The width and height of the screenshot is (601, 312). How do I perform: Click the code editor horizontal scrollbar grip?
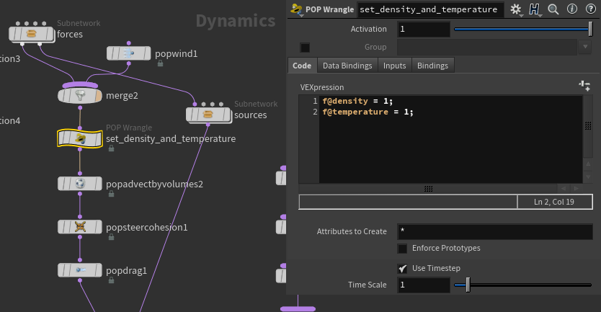pos(428,189)
